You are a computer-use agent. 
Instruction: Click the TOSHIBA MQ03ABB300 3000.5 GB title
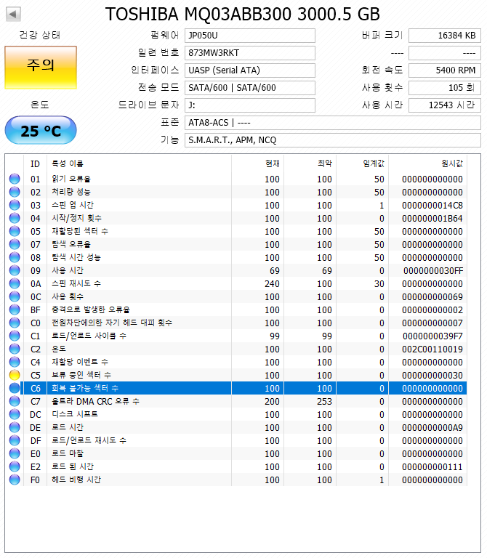click(x=243, y=15)
